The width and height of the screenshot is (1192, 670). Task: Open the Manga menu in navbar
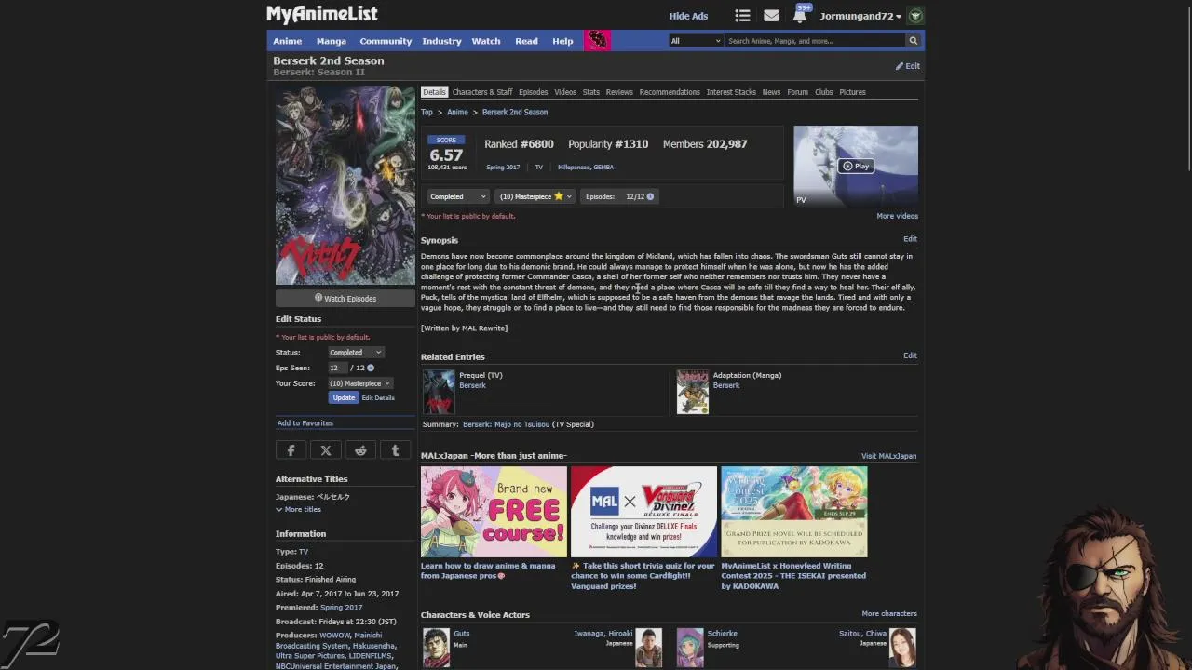(x=331, y=41)
